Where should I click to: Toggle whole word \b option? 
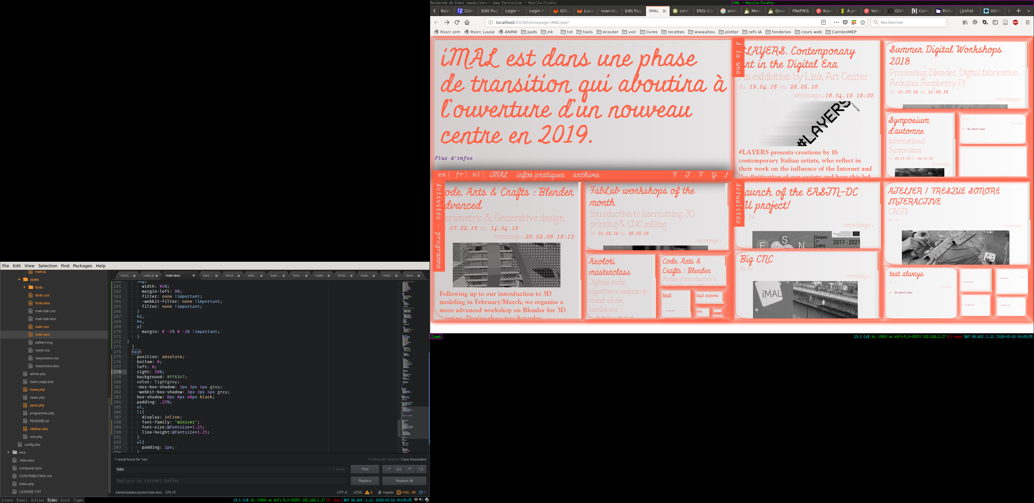(421, 469)
